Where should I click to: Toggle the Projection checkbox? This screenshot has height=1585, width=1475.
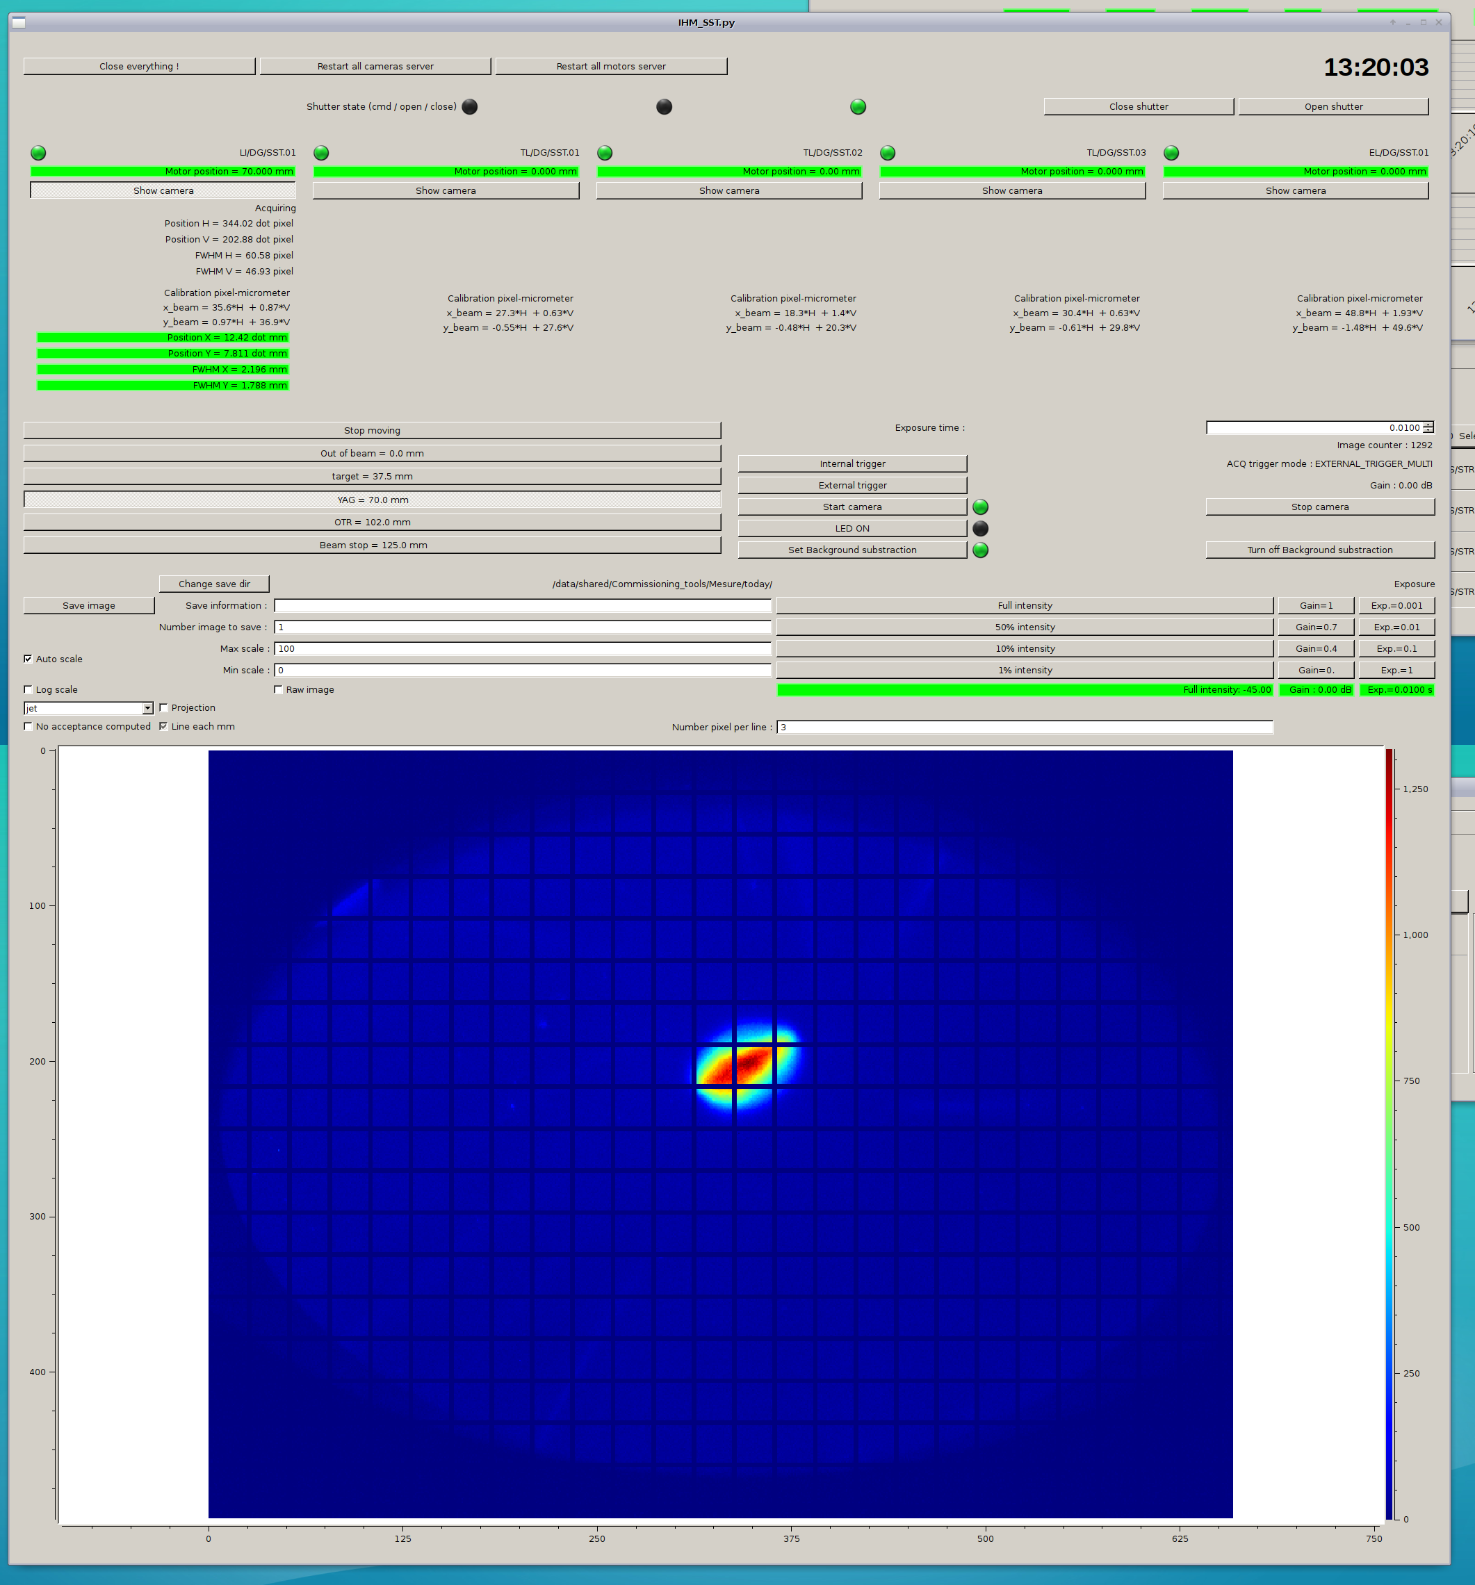163,708
